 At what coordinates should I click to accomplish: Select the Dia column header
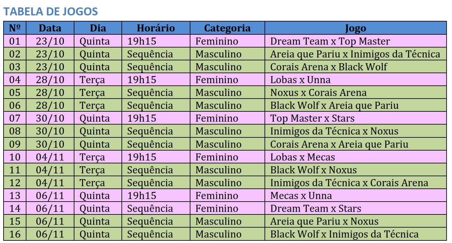pyautogui.click(x=98, y=28)
